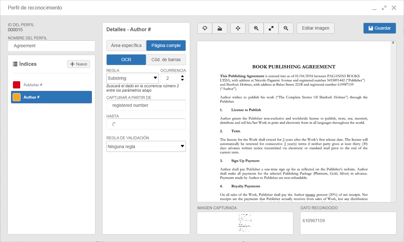404x242 pixels.
Task: Select the Página completa option
Action: 166,45
